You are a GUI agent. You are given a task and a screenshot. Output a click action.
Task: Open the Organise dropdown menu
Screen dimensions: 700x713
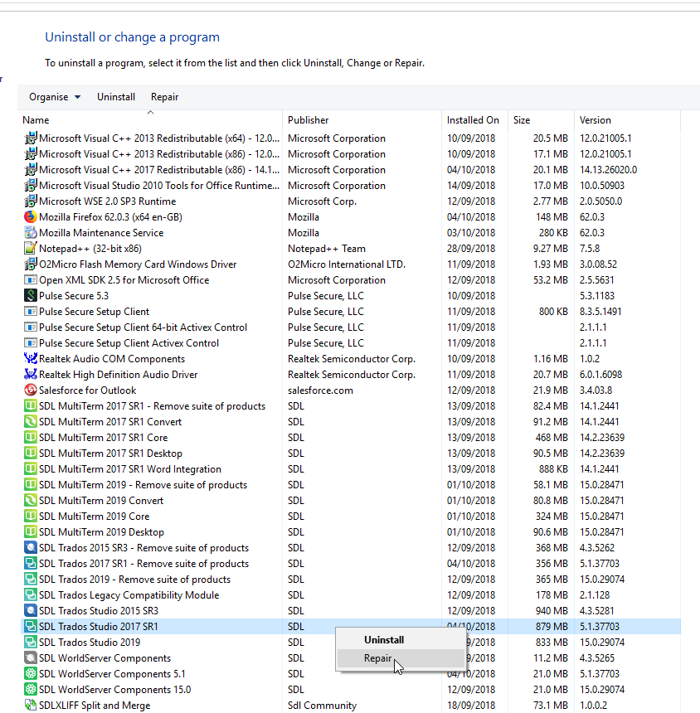(x=55, y=97)
